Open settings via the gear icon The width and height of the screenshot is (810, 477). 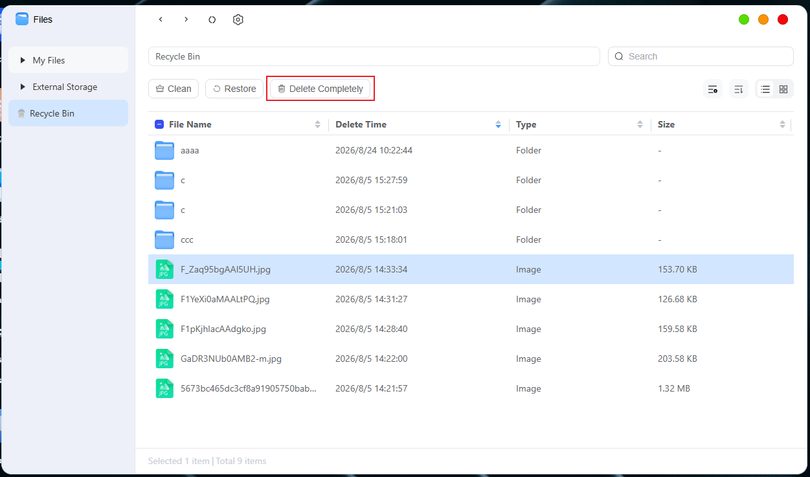click(238, 19)
